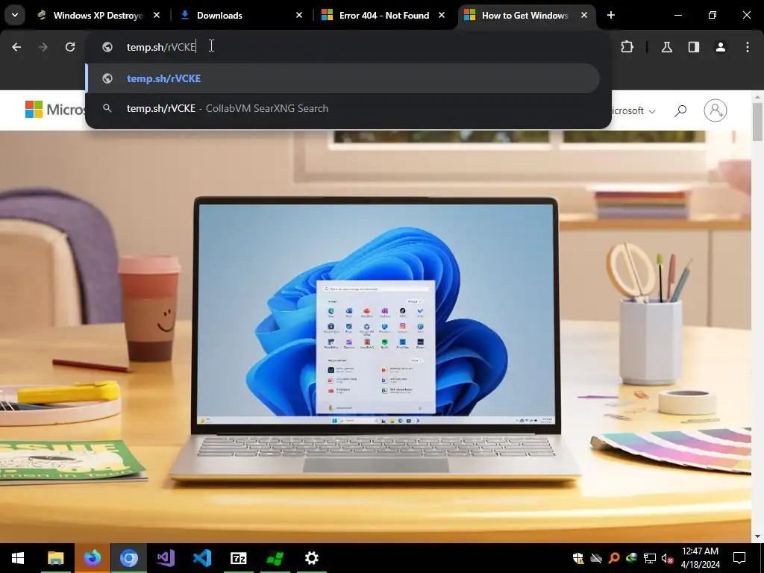Image resolution: width=764 pixels, height=573 pixels.
Task: Open a new browser tab
Action: coord(610,15)
